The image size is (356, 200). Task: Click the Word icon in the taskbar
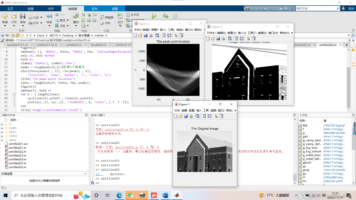click(165, 195)
